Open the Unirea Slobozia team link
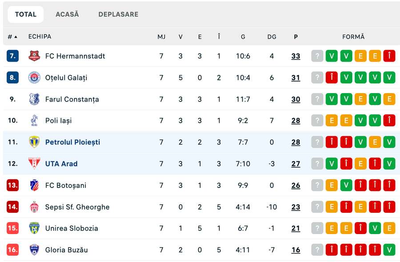 click(72, 228)
